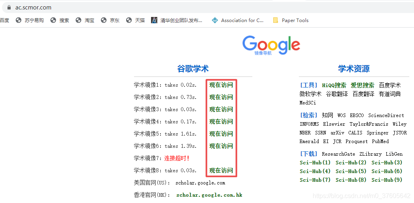Open Sci-Hub(2) link
Viewport: 414px width, 203px height.
click(351, 163)
